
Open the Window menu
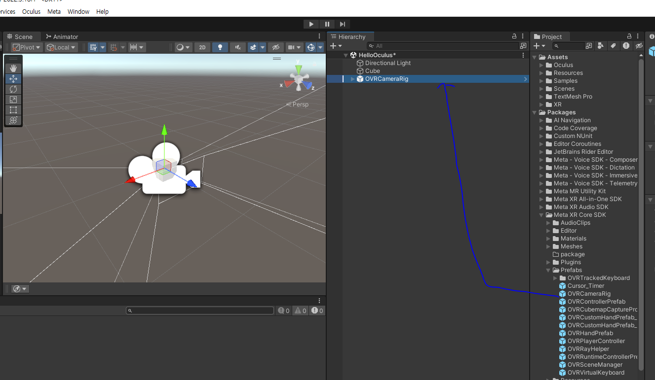pos(78,11)
